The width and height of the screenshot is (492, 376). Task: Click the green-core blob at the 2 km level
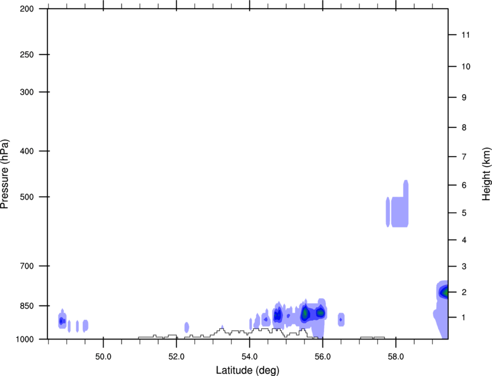pos(445,293)
